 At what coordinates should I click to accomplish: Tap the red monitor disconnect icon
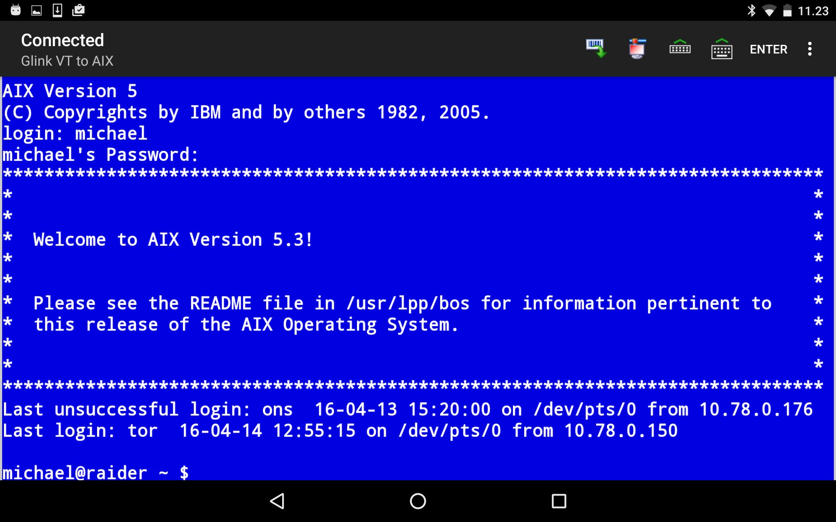[x=637, y=49]
